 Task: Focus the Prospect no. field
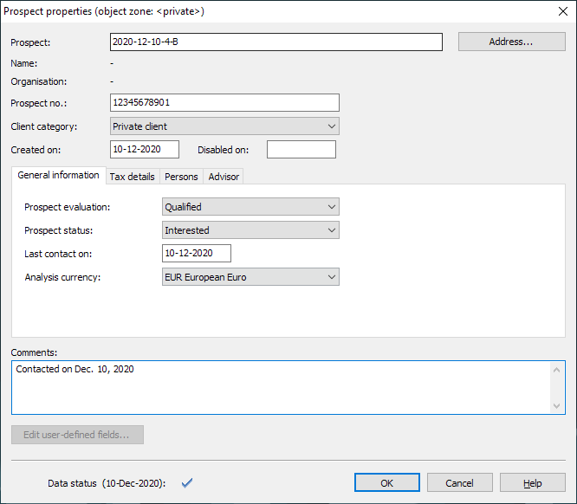(x=224, y=103)
